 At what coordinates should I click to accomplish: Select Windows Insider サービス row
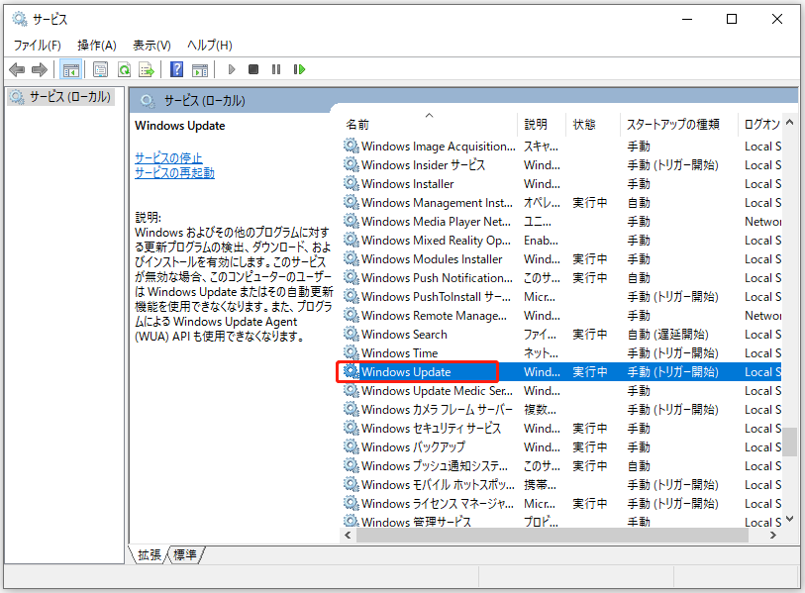click(561, 164)
